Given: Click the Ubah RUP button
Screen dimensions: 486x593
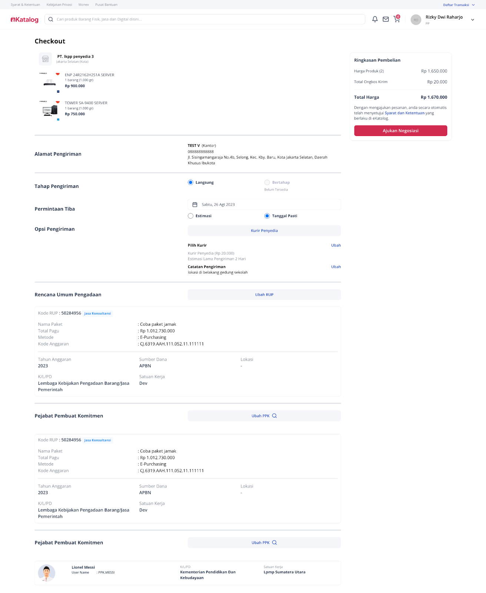Looking at the screenshot, I should point(264,295).
